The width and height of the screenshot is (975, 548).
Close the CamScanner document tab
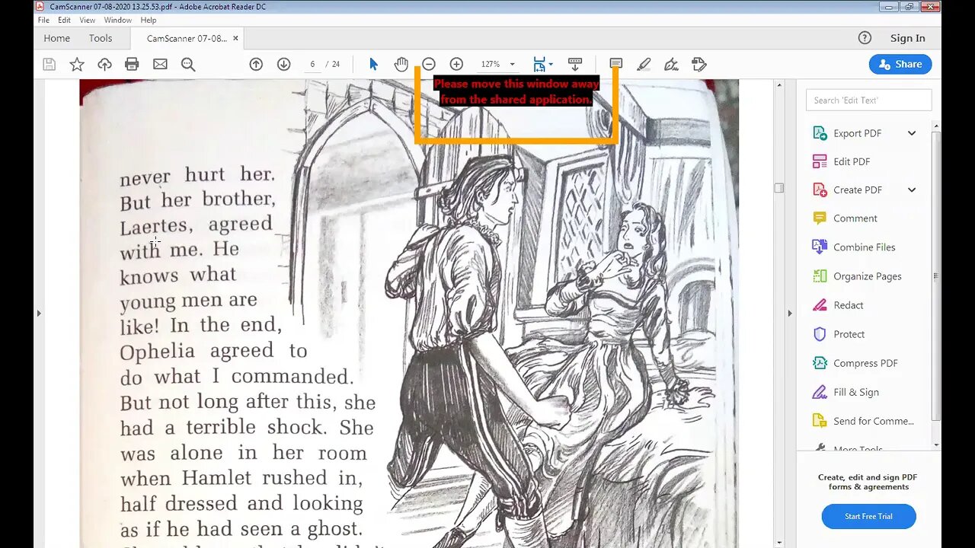pos(235,38)
